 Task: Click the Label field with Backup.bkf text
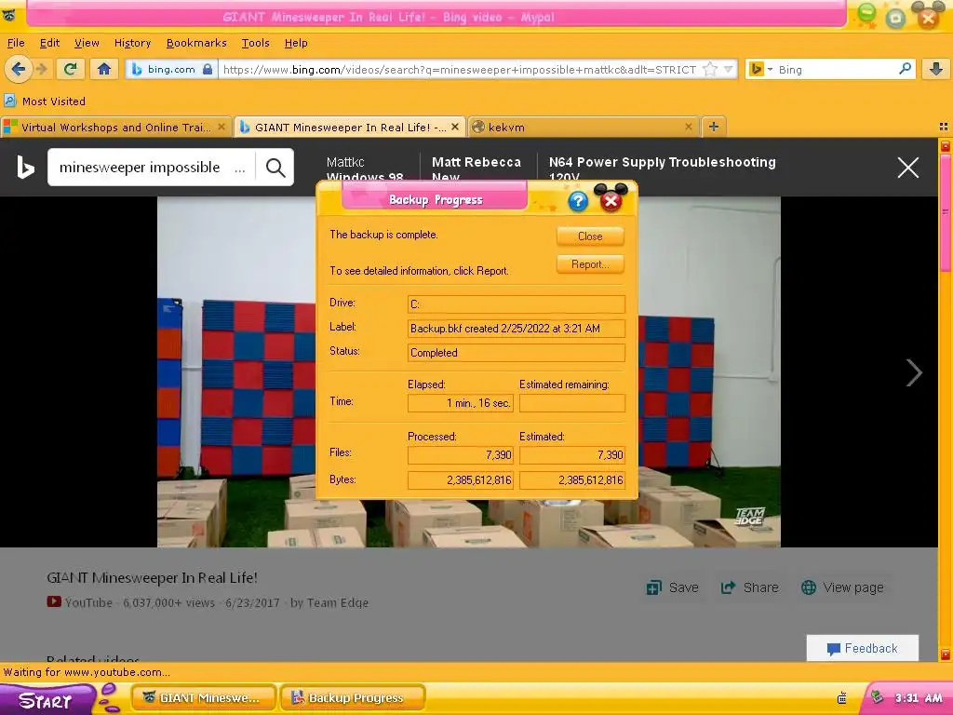click(x=516, y=329)
